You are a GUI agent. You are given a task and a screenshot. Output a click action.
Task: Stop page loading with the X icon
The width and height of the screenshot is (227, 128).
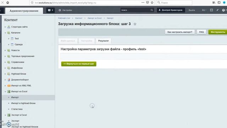tap(2, 2)
